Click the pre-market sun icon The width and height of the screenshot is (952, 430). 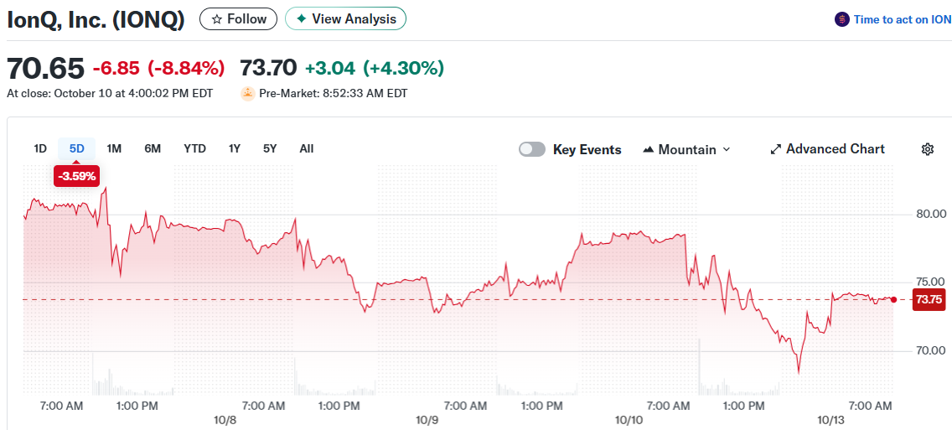[x=248, y=93]
